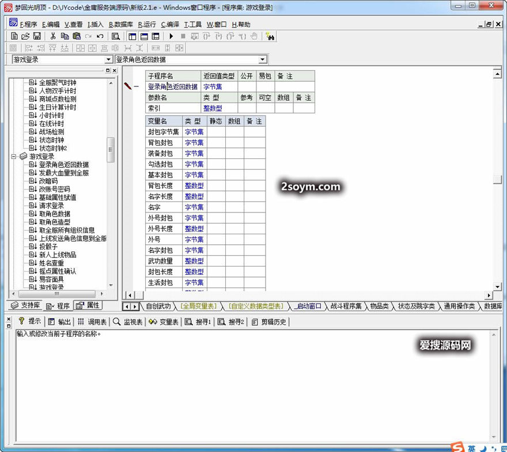
Task: Toggle the left work panel layout button
Action: pos(133,36)
